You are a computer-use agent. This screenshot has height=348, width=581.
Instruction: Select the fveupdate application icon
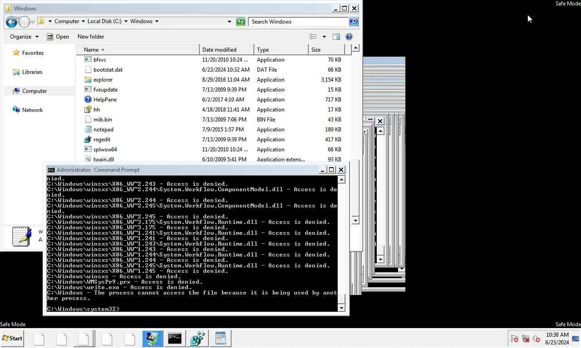tap(88, 89)
